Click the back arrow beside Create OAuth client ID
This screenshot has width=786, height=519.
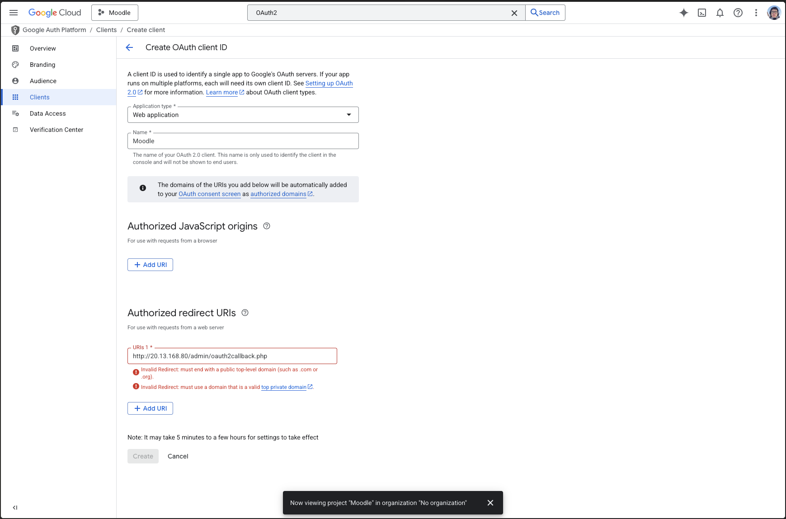[x=130, y=47]
